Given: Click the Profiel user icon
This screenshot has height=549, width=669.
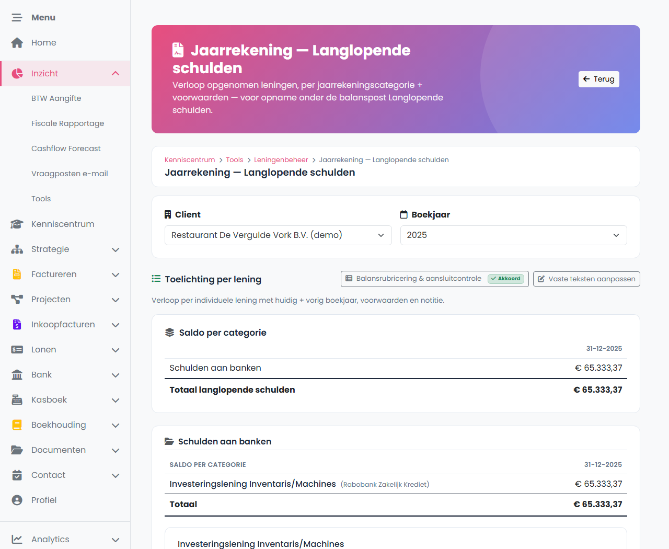Looking at the screenshot, I should tap(17, 500).
